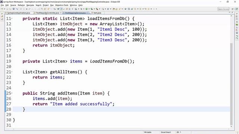
Task: Click the scroll-down arrow of editor scrollbar
Action: (x=231, y=127)
